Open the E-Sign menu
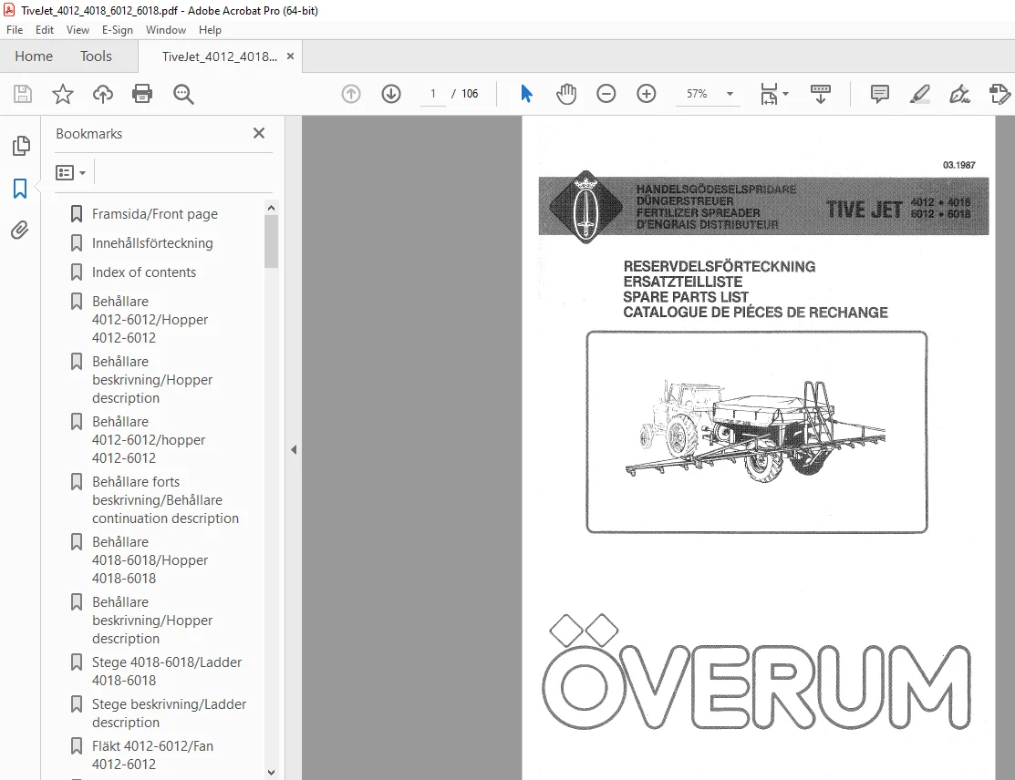 click(x=117, y=30)
